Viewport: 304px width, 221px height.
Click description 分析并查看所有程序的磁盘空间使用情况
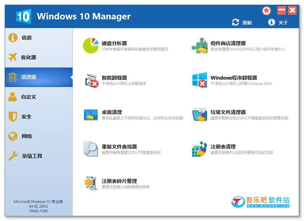pyautogui.click(x=135, y=49)
